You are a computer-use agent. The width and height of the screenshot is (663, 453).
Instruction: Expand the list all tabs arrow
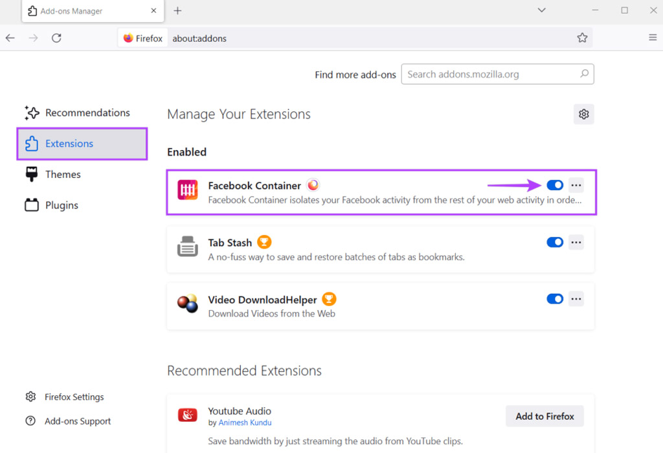pyautogui.click(x=542, y=11)
